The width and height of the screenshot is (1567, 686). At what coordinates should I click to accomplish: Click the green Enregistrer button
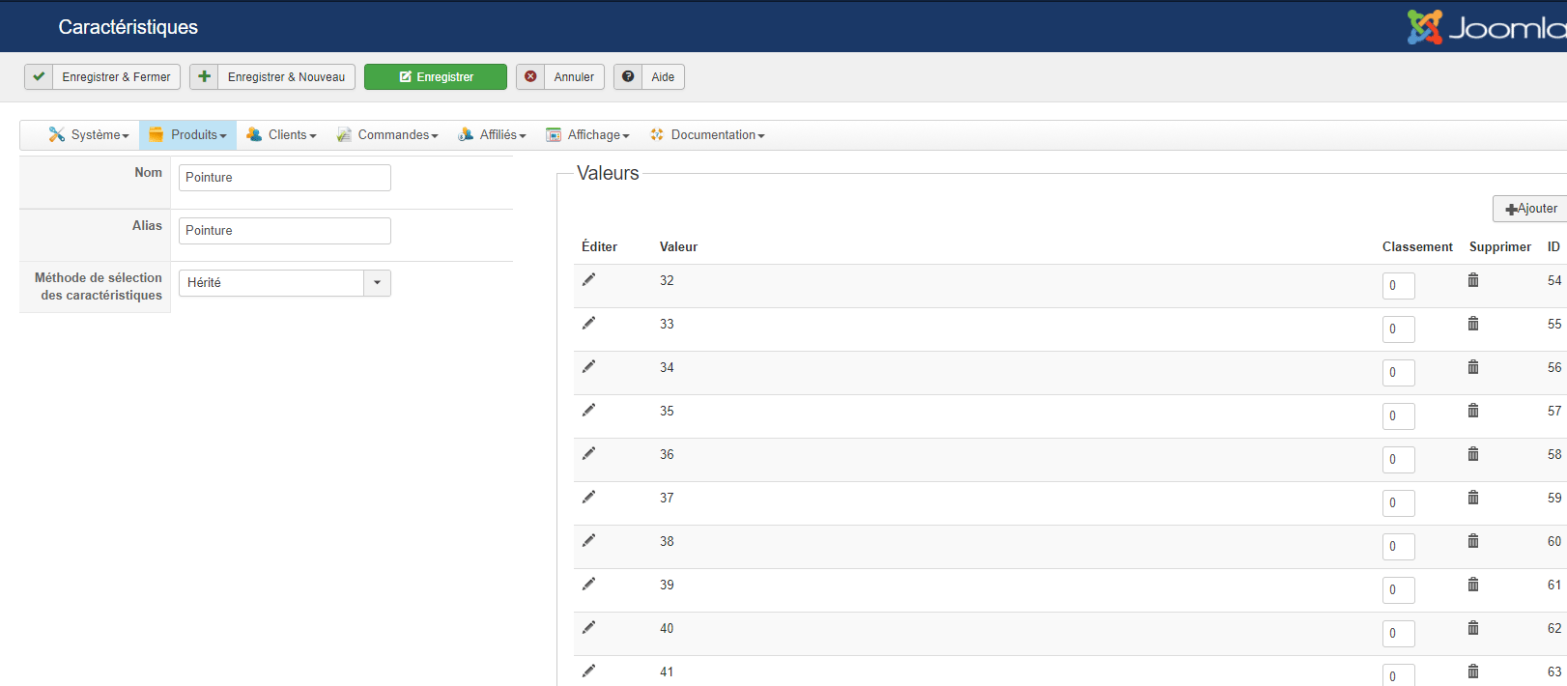pos(436,77)
